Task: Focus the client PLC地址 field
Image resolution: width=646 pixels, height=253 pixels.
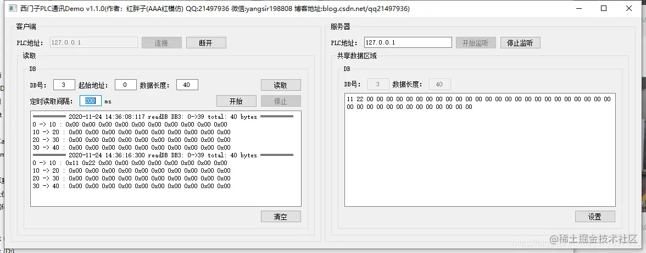Action: click(94, 42)
